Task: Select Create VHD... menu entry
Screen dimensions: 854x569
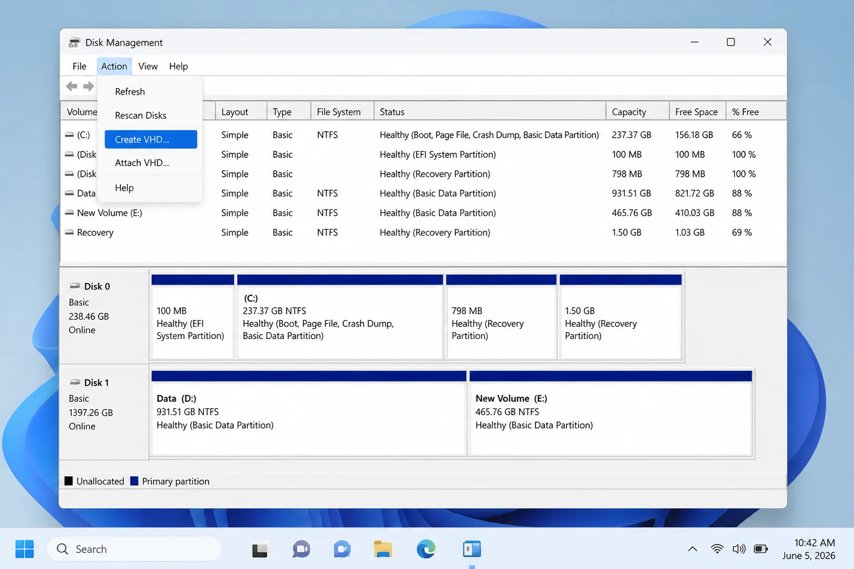Action: 151,139
